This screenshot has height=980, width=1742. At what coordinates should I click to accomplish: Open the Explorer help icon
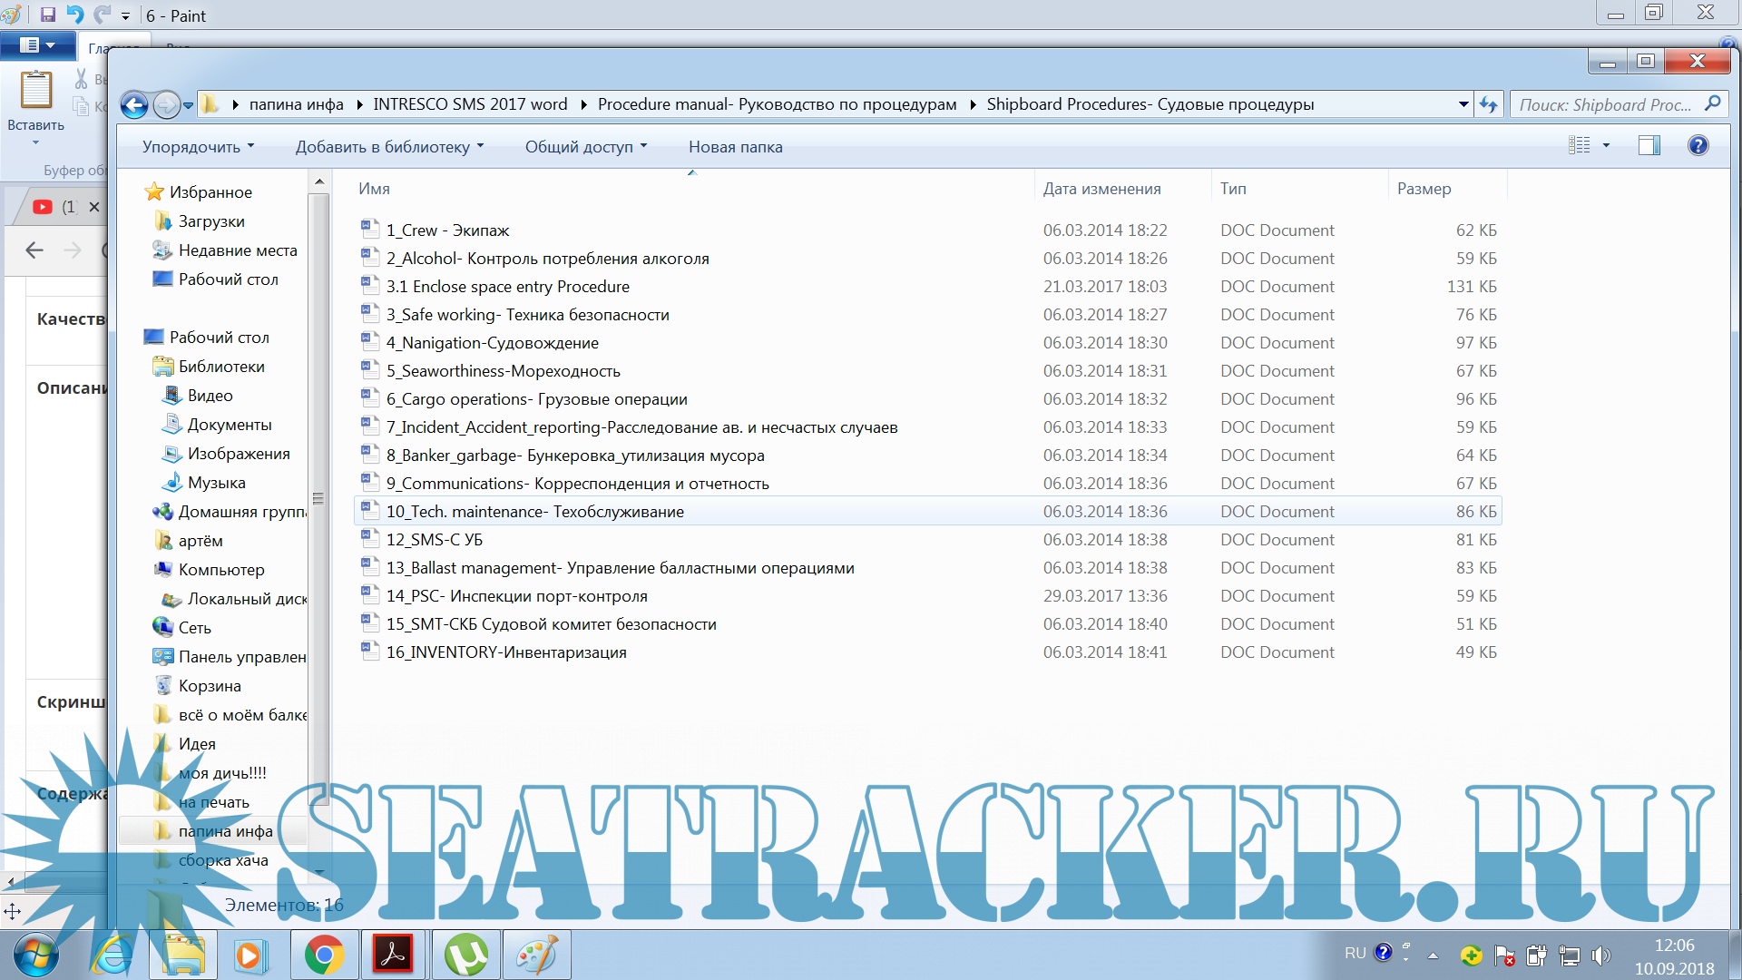1698,145
